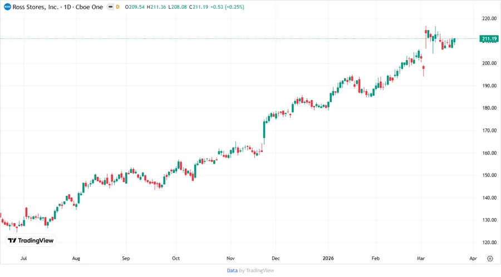Click the 150.00 price axis label
This screenshot has height=277, width=501.
click(489, 175)
